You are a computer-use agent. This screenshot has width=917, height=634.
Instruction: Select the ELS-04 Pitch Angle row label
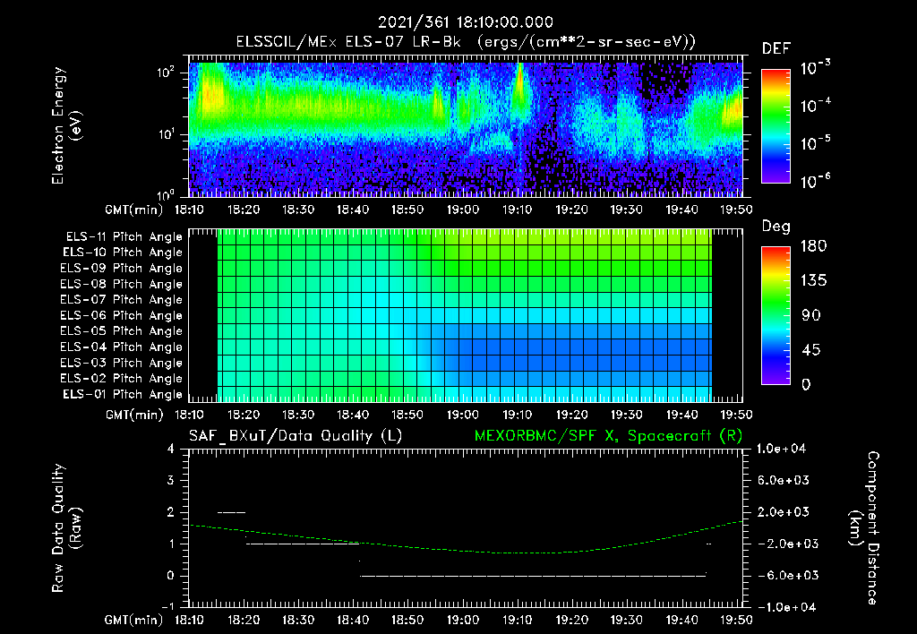(x=122, y=347)
